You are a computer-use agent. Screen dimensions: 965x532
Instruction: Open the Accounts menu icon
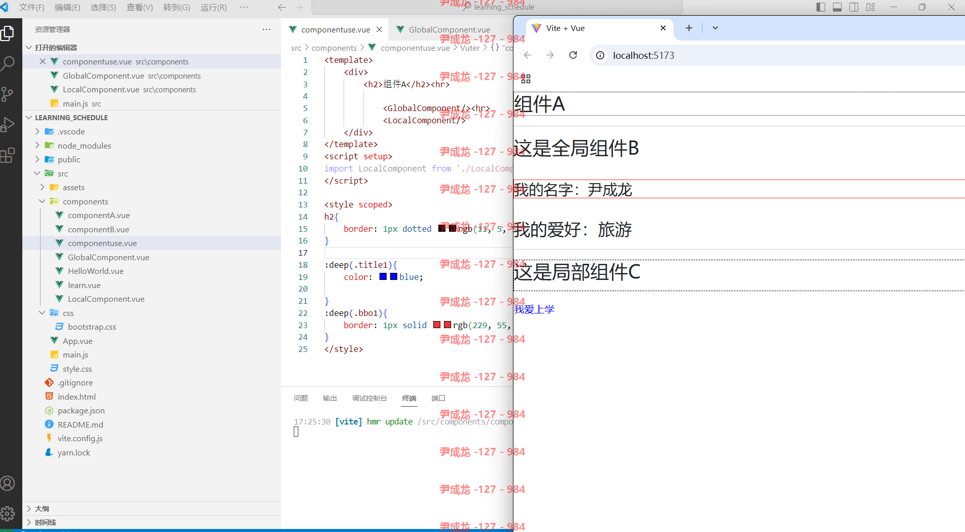8,483
